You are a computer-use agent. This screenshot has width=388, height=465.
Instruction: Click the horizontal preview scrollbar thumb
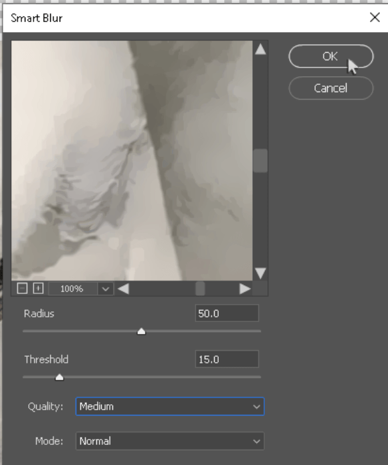pyautogui.click(x=200, y=289)
